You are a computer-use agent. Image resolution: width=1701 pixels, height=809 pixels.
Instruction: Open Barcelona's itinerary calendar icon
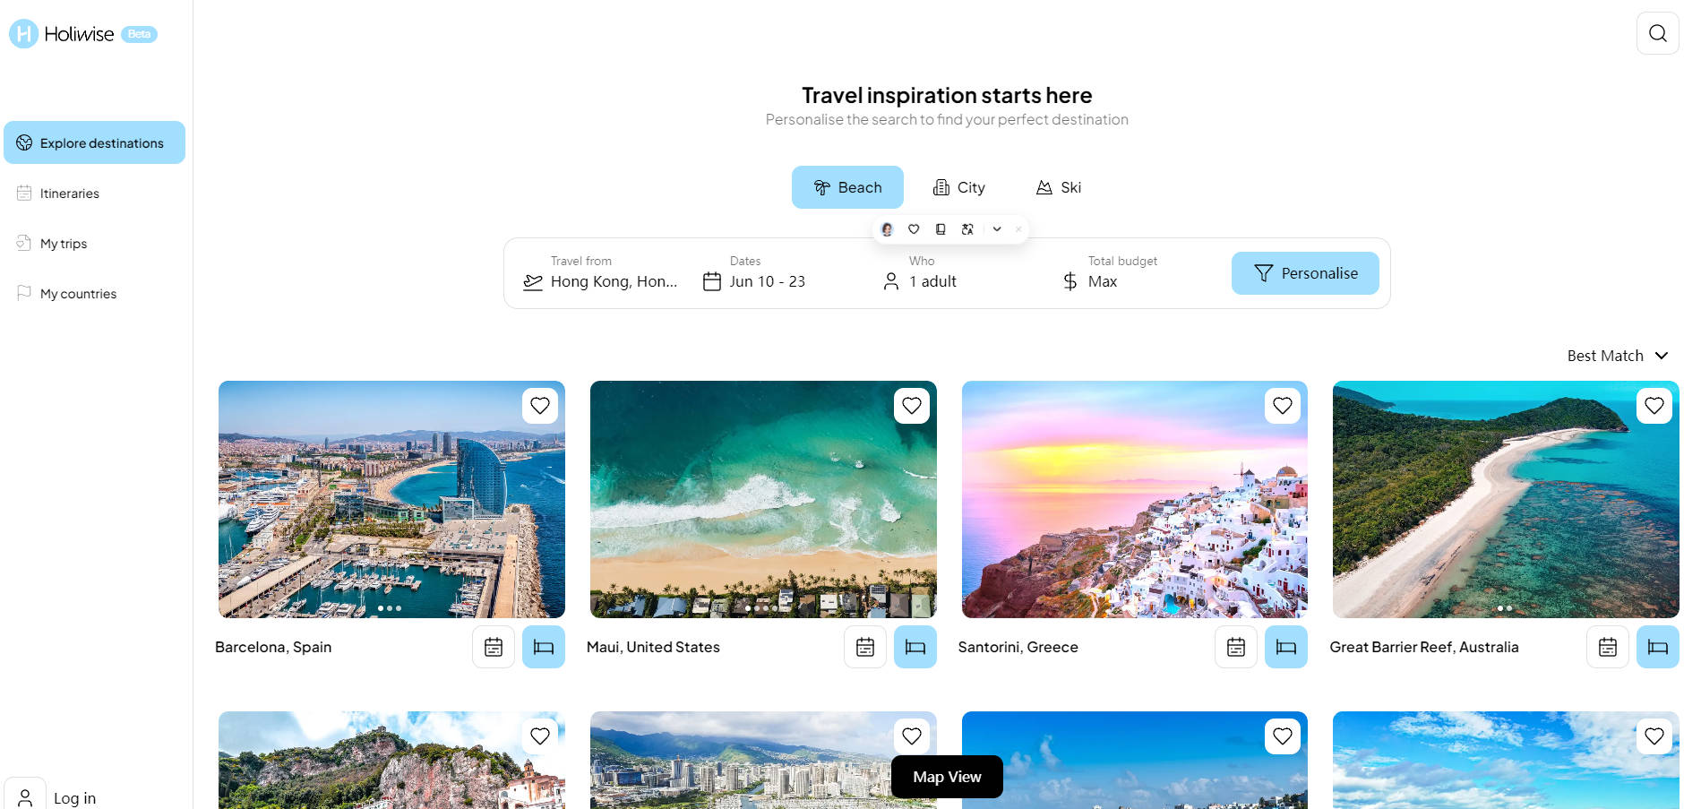[494, 647]
